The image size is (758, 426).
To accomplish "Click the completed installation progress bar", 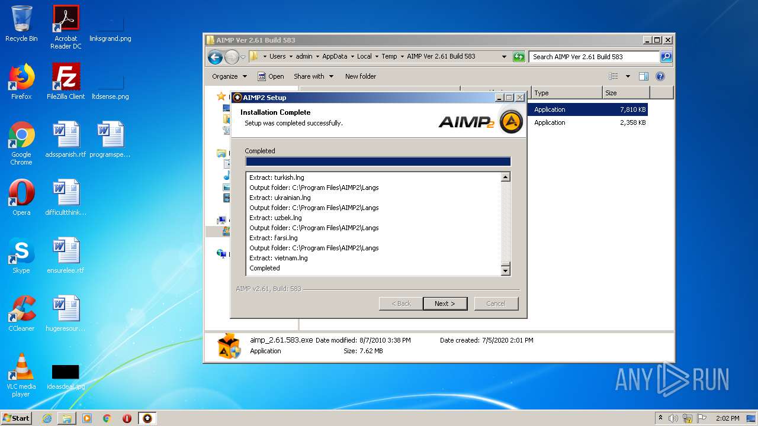I will point(378,162).
